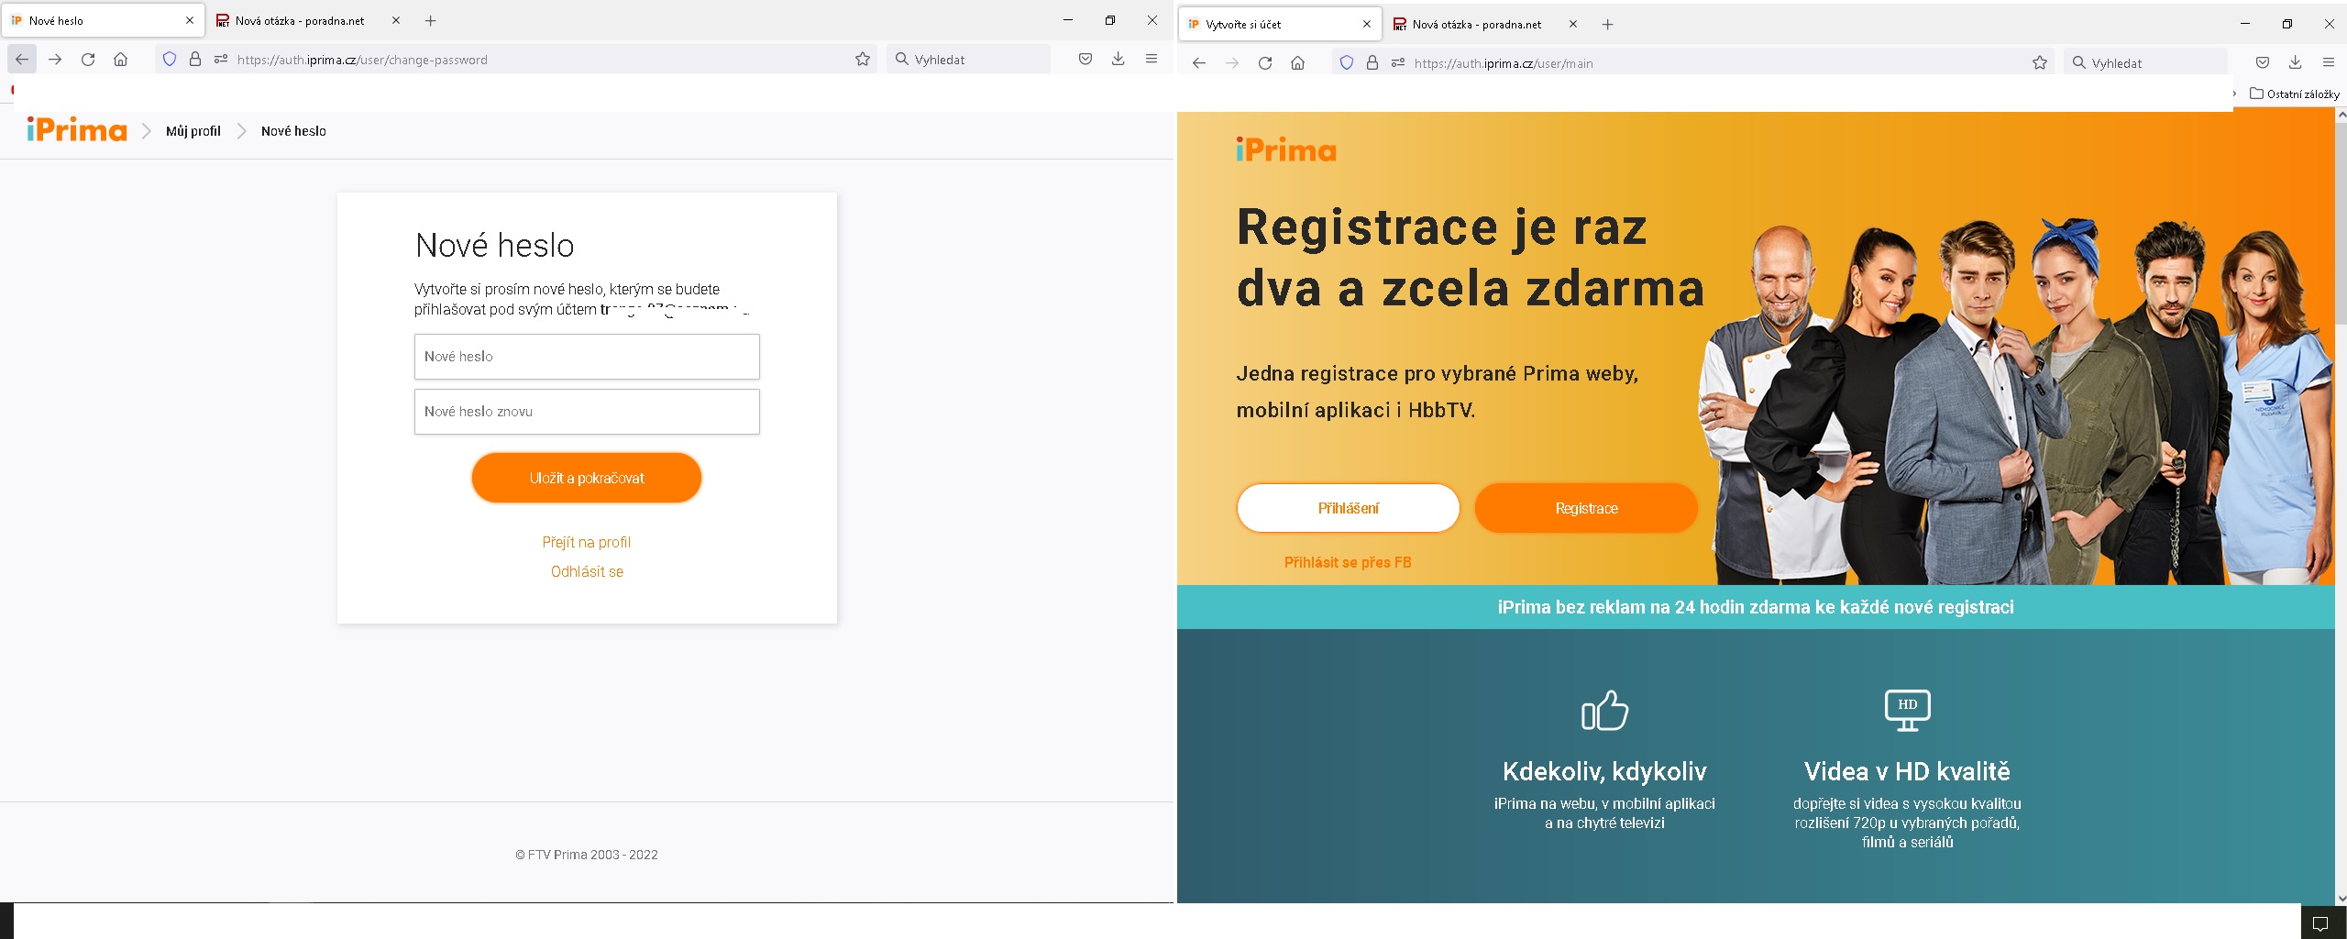Open new tab in the right browser
The height and width of the screenshot is (939, 2347).
(x=1607, y=25)
